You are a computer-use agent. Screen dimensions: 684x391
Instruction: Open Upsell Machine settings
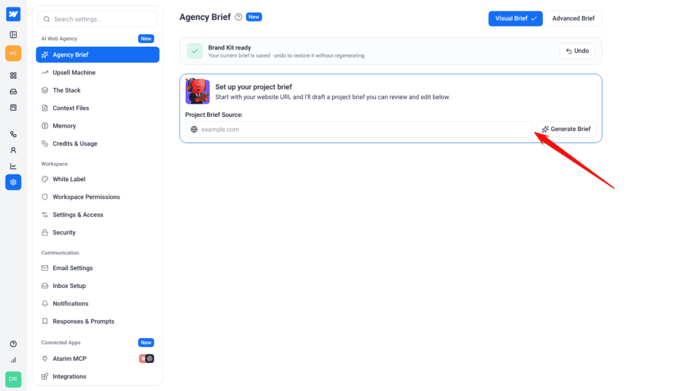(98, 72)
